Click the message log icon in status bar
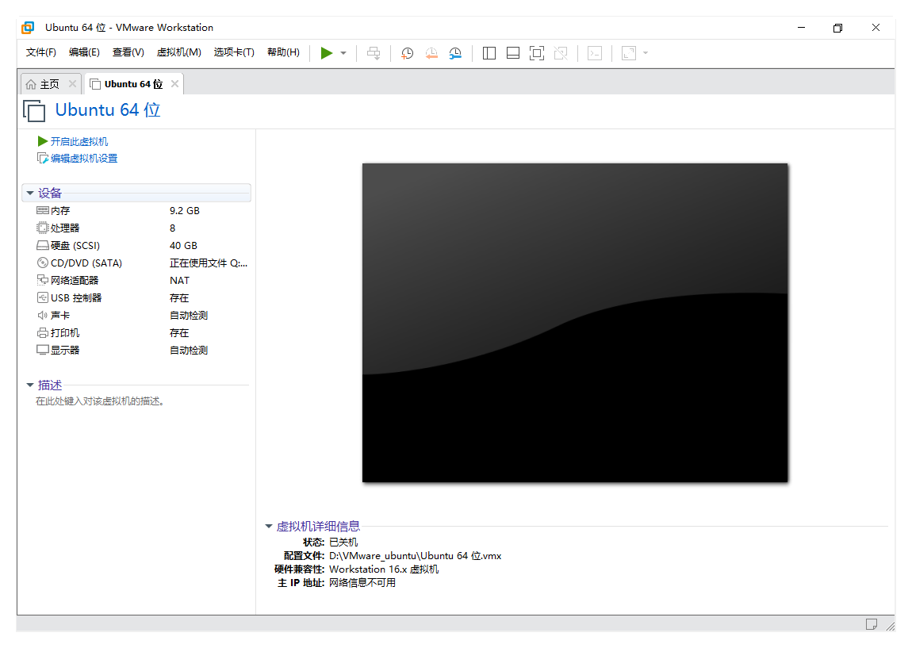This screenshot has width=912, height=648. (x=871, y=624)
